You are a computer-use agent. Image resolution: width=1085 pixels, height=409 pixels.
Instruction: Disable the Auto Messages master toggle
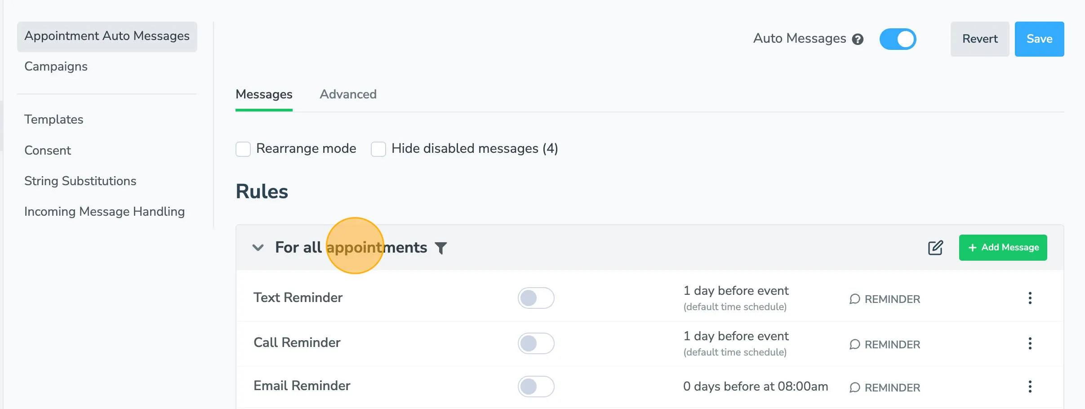[x=898, y=39]
